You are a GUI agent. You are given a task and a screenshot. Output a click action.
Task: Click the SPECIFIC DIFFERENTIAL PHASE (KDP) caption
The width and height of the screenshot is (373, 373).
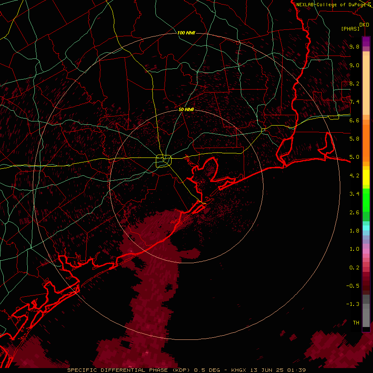pyautogui.click(x=128, y=370)
